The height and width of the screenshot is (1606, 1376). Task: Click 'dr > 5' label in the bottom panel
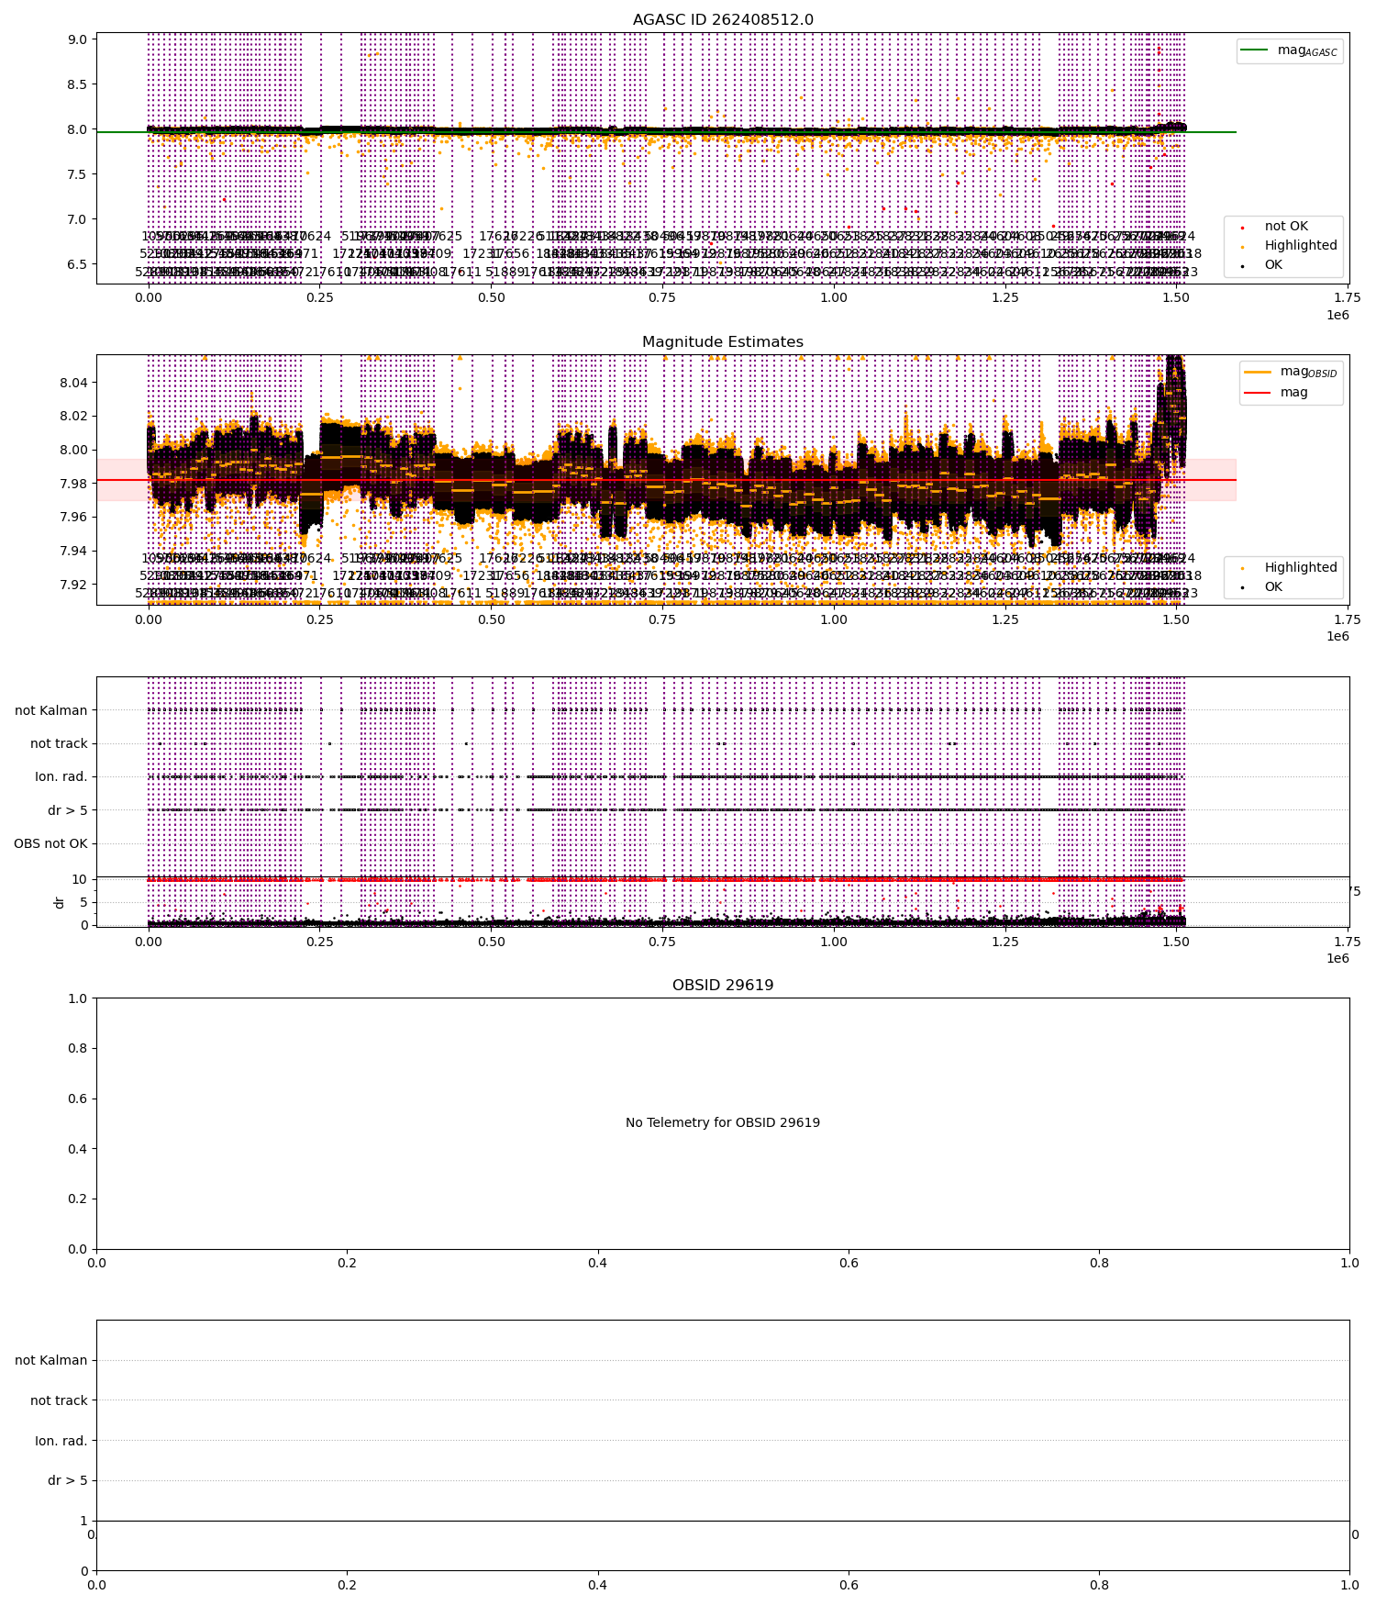[x=68, y=1481]
